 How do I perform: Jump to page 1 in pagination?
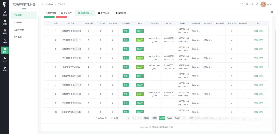tap(134, 118)
